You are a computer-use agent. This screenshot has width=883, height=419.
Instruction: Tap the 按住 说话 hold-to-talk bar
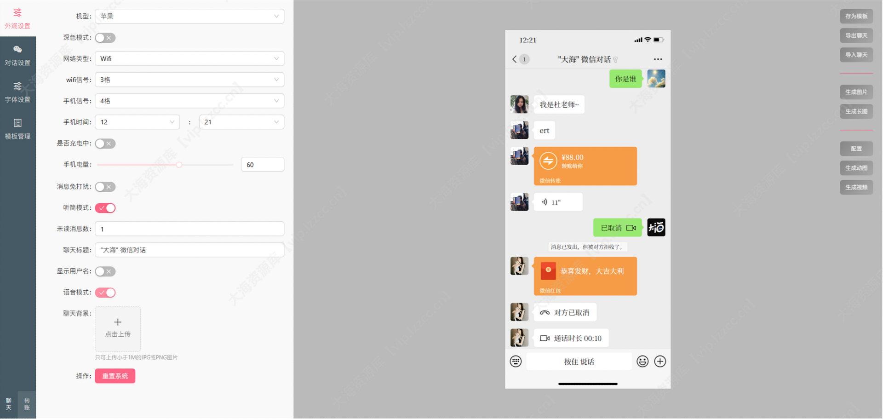[x=579, y=362]
